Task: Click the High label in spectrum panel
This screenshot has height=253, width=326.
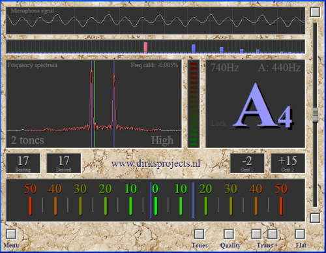Action: (162, 140)
